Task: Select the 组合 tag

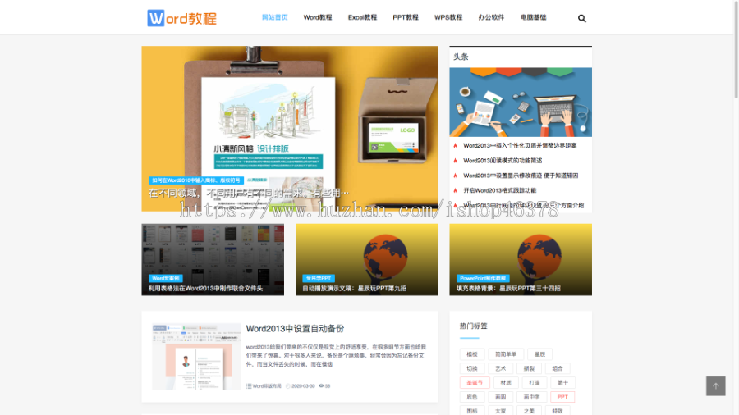Action: coord(558,368)
